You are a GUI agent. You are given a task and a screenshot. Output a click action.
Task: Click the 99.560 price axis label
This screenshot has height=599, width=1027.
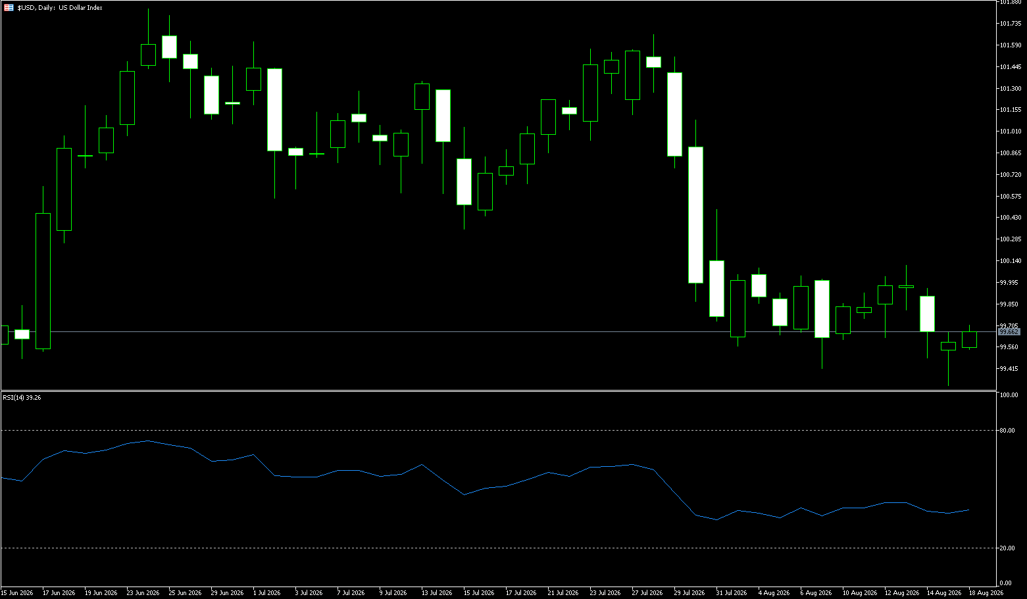coord(1009,347)
